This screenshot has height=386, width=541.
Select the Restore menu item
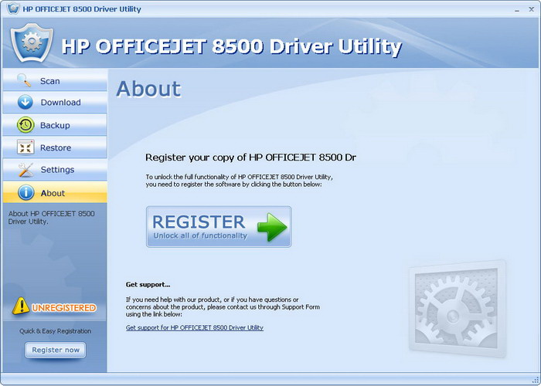(x=55, y=147)
